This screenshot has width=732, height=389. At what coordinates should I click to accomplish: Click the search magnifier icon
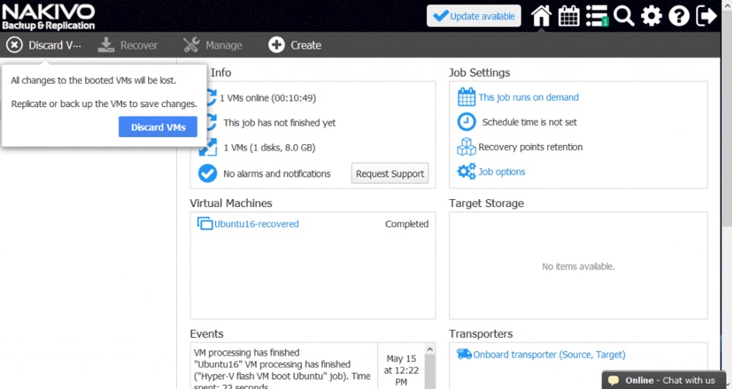(624, 15)
